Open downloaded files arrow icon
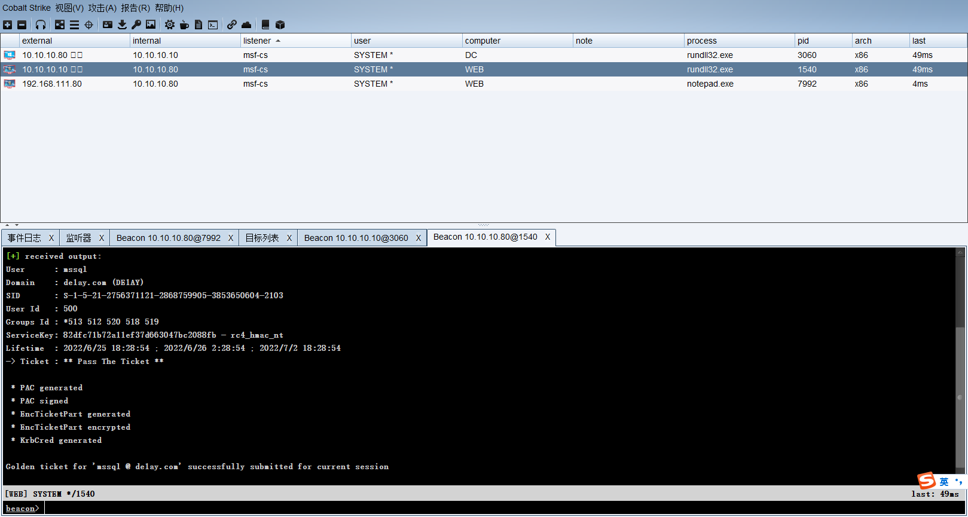This screenshot has width=968, height=517. (122, 25)
